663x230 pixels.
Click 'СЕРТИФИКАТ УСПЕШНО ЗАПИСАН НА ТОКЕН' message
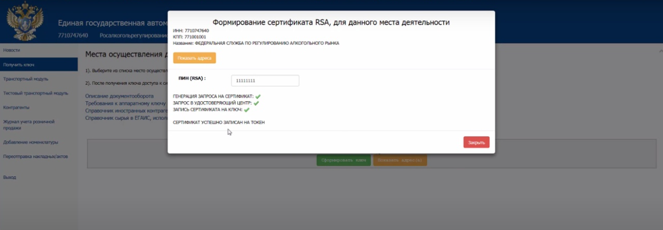(x=219, y=122)
